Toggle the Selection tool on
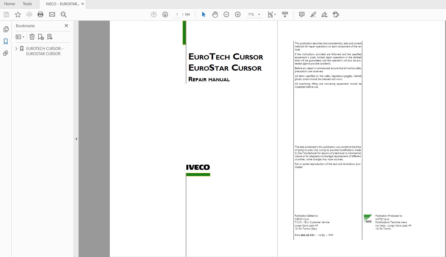Viewport: 446px width, 257px height. click(204, 14)
